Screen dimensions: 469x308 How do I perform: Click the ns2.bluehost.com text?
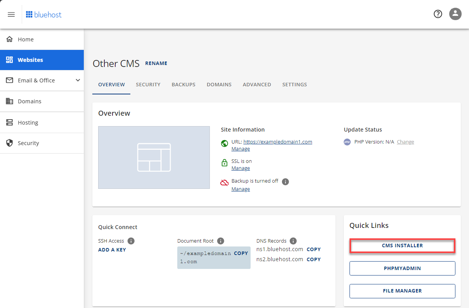click(x=280, y=259)
